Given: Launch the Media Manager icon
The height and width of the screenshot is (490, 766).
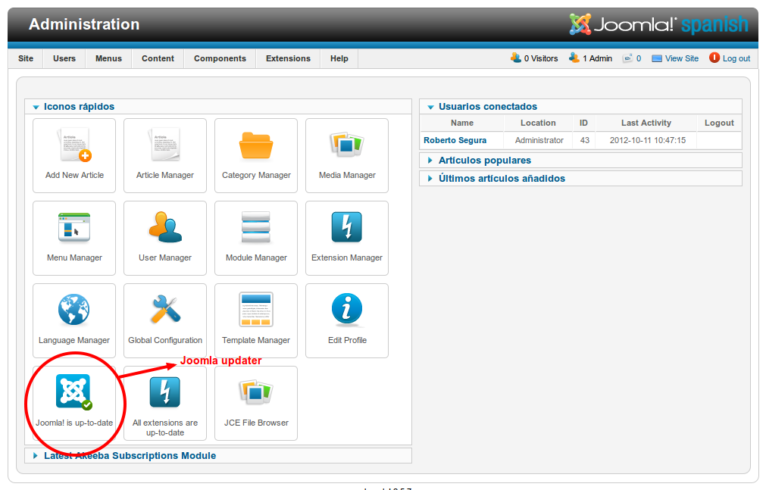Looking at the screenshot, I should coord(346,155).
